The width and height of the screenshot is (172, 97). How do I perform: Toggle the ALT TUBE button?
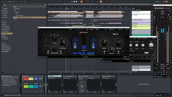coord(61,51)
